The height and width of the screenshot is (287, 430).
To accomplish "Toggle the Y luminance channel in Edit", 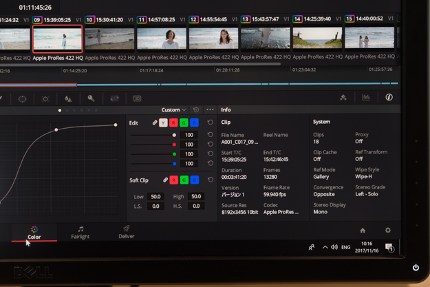I will (163, 123).
